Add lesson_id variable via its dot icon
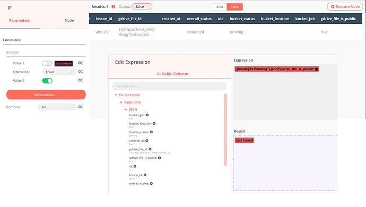366x207 pixels. pyautogui.click(x=145, y=175)
